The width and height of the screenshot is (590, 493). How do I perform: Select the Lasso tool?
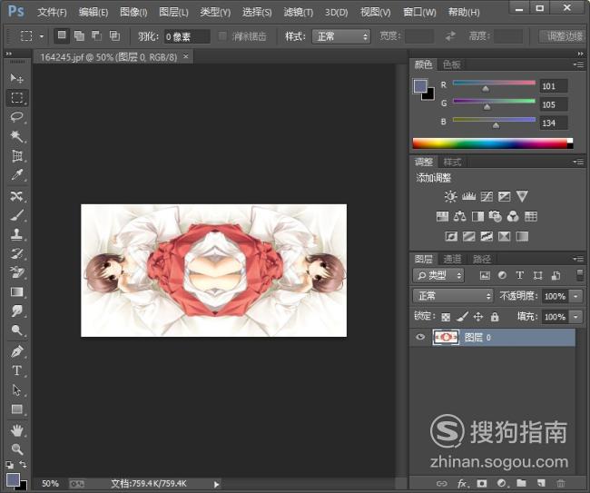[16, 117]
